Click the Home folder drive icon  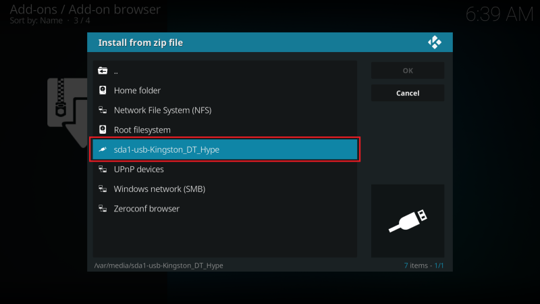tap(103, 91)
